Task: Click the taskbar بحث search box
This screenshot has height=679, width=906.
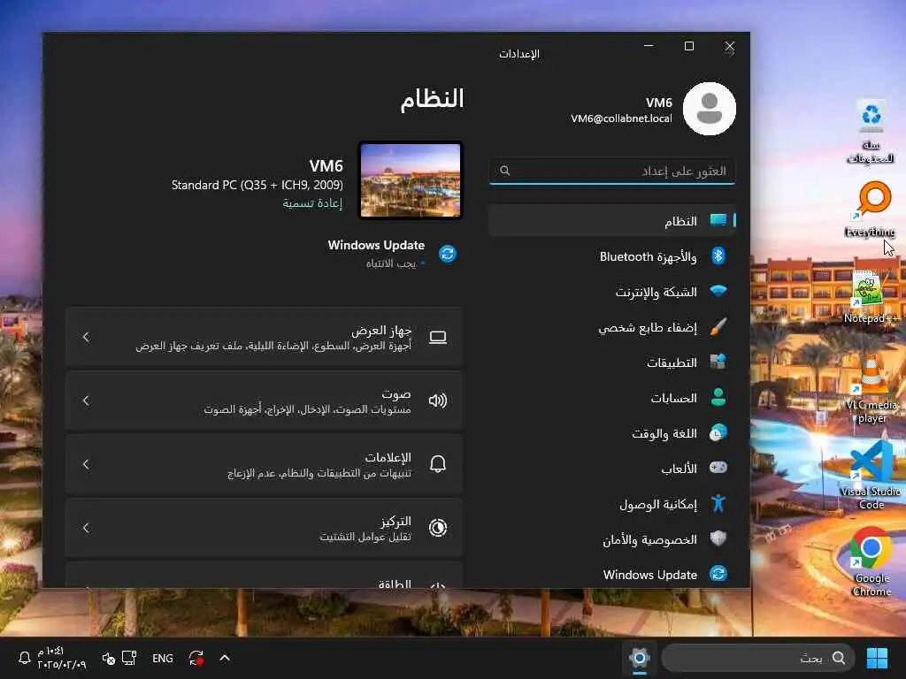Action: coord(758,658)
